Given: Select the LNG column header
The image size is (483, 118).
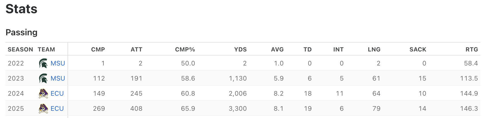Looking at the screenshot, I should pos(374,50).
